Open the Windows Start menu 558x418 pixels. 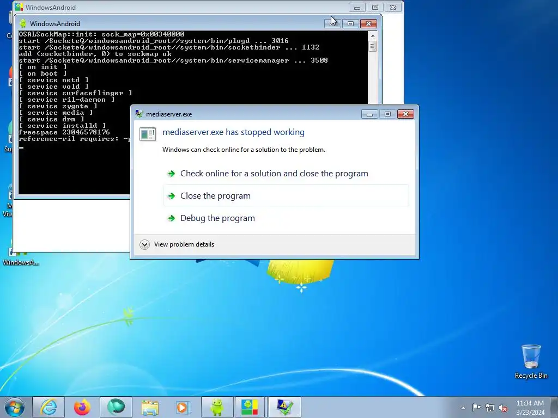coord(15,407)
